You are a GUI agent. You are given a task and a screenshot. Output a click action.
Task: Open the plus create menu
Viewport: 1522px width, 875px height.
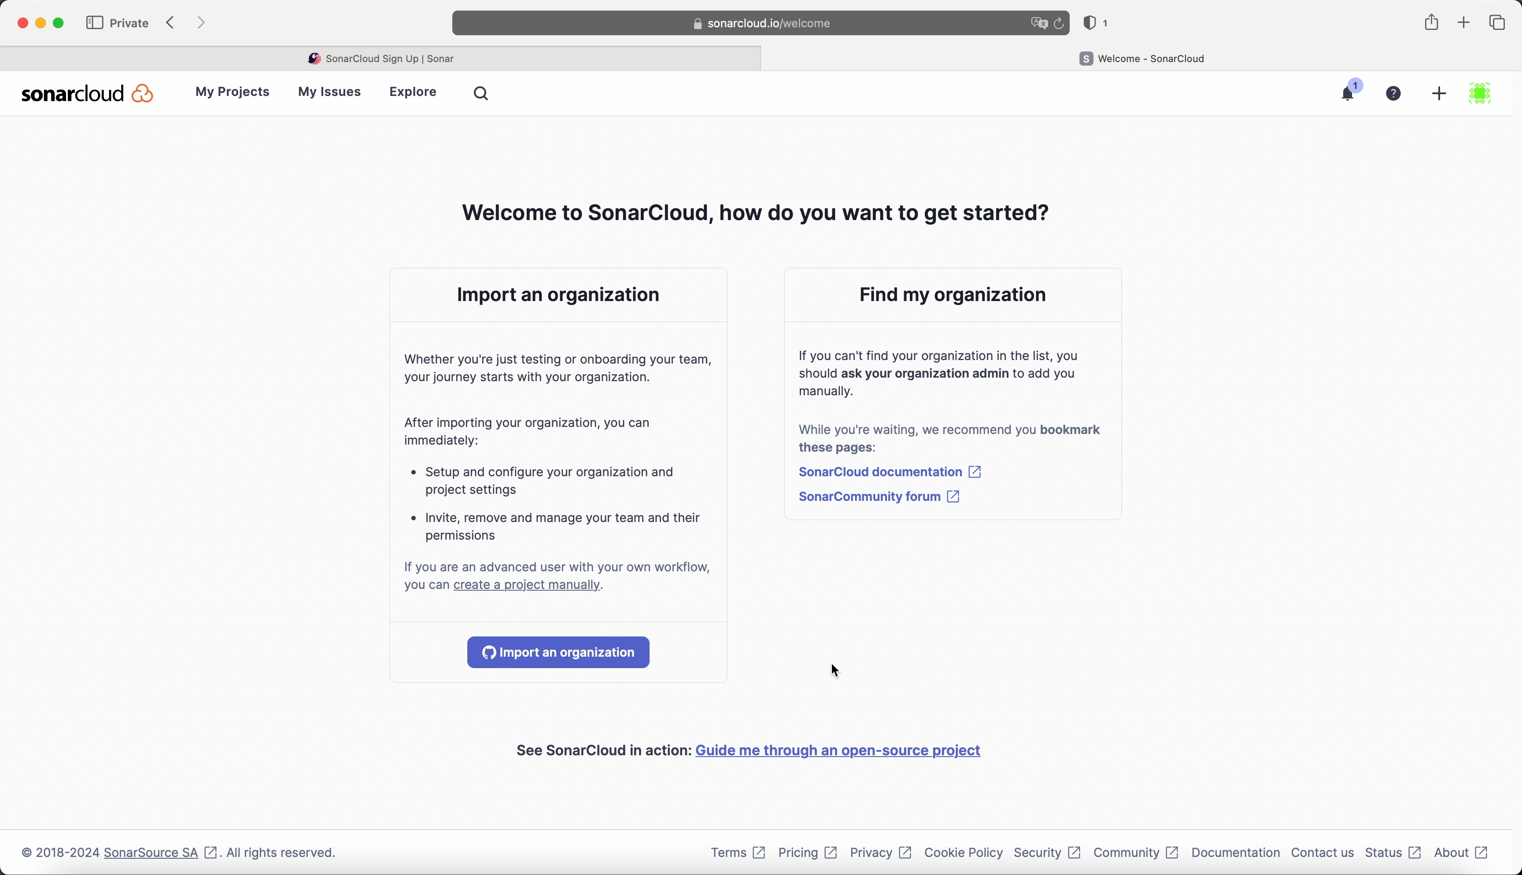pos(1439,94)
